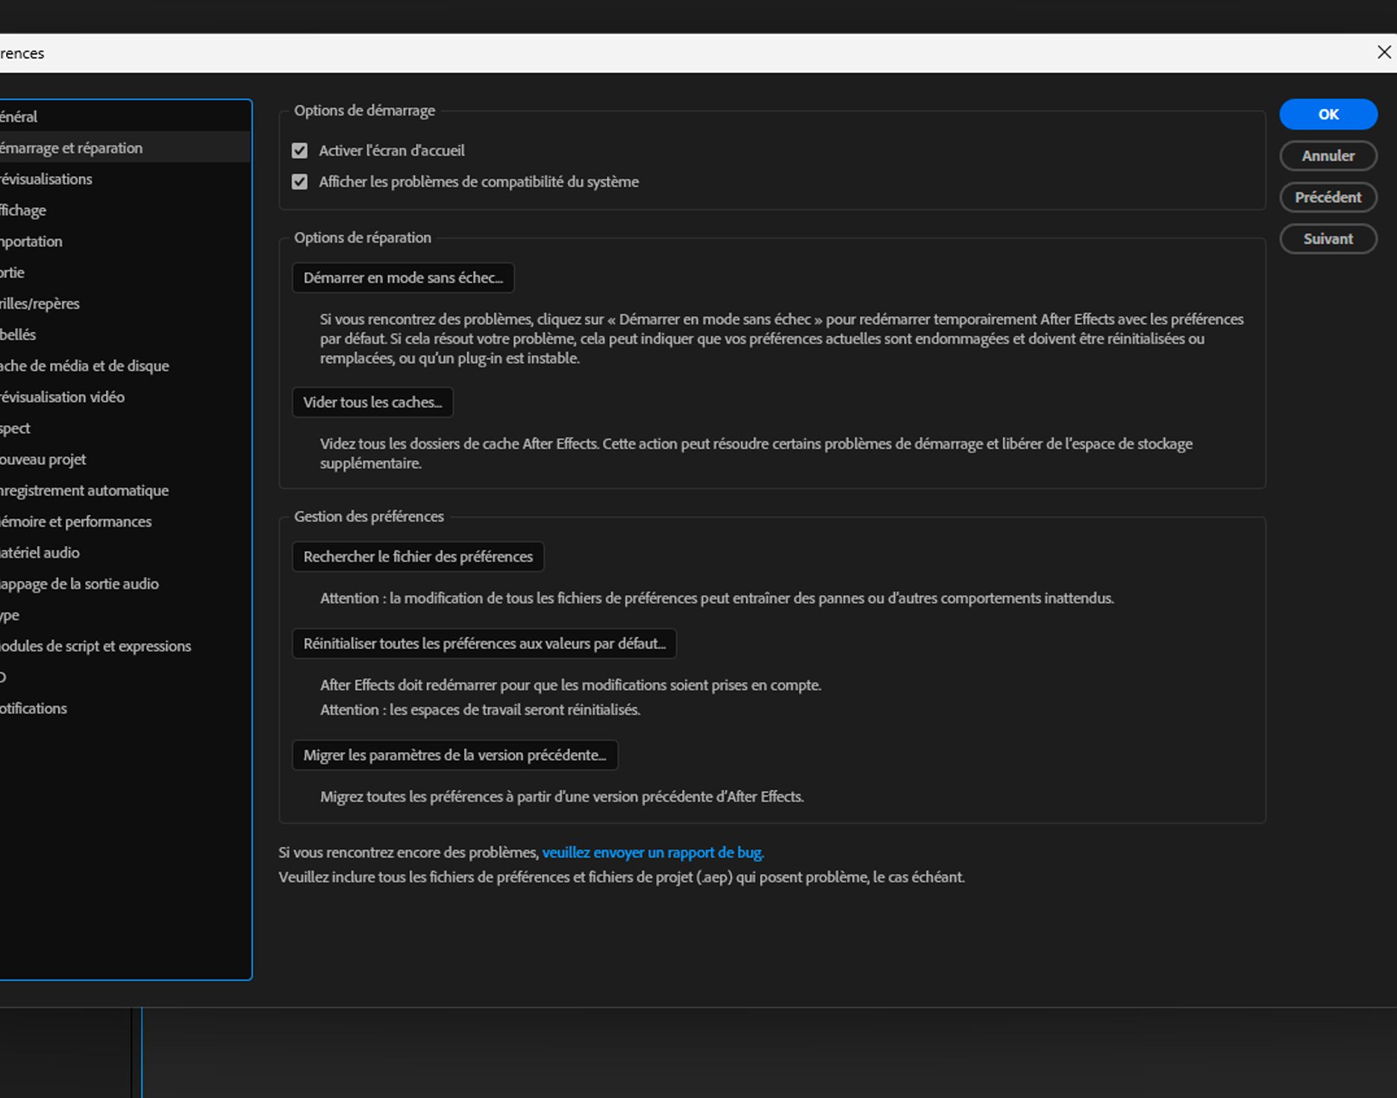Image resolution: width=1397 pixels, height=1098 pixels.
Task: Open the Importation preferences category
Action: [125, 242]
